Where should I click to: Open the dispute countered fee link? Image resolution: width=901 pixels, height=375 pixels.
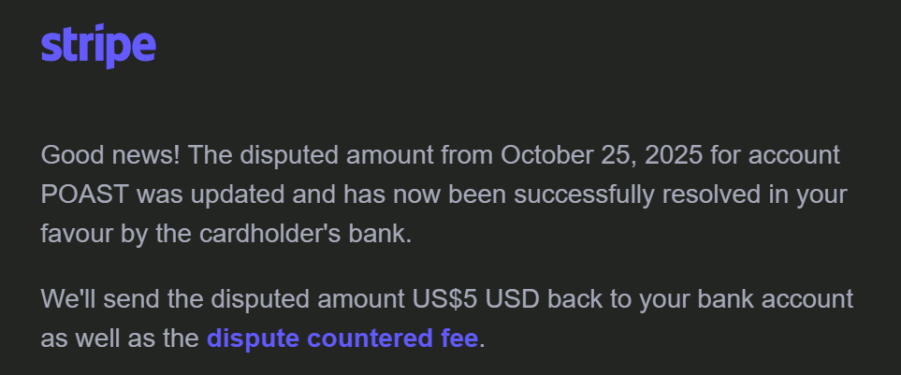point(342,338)
